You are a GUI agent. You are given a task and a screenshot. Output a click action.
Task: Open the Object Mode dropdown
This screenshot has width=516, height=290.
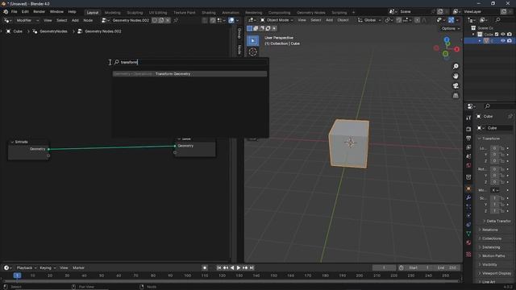point(277,20)
